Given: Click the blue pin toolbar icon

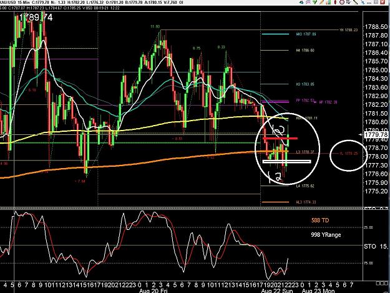Looking at the screenshot, I should coord(363,2).
